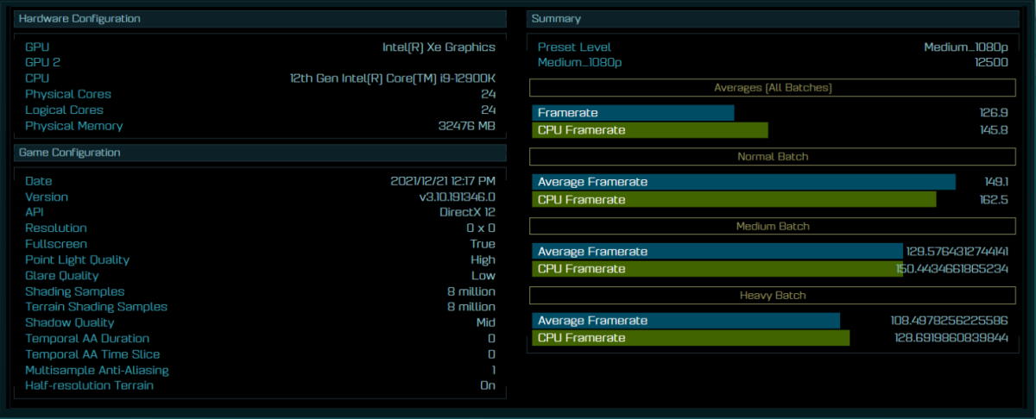Click the Half-resolution Terrain On value
This screenshot has width=1036, height=419.
pyautogui.click(x=488, y=385)
